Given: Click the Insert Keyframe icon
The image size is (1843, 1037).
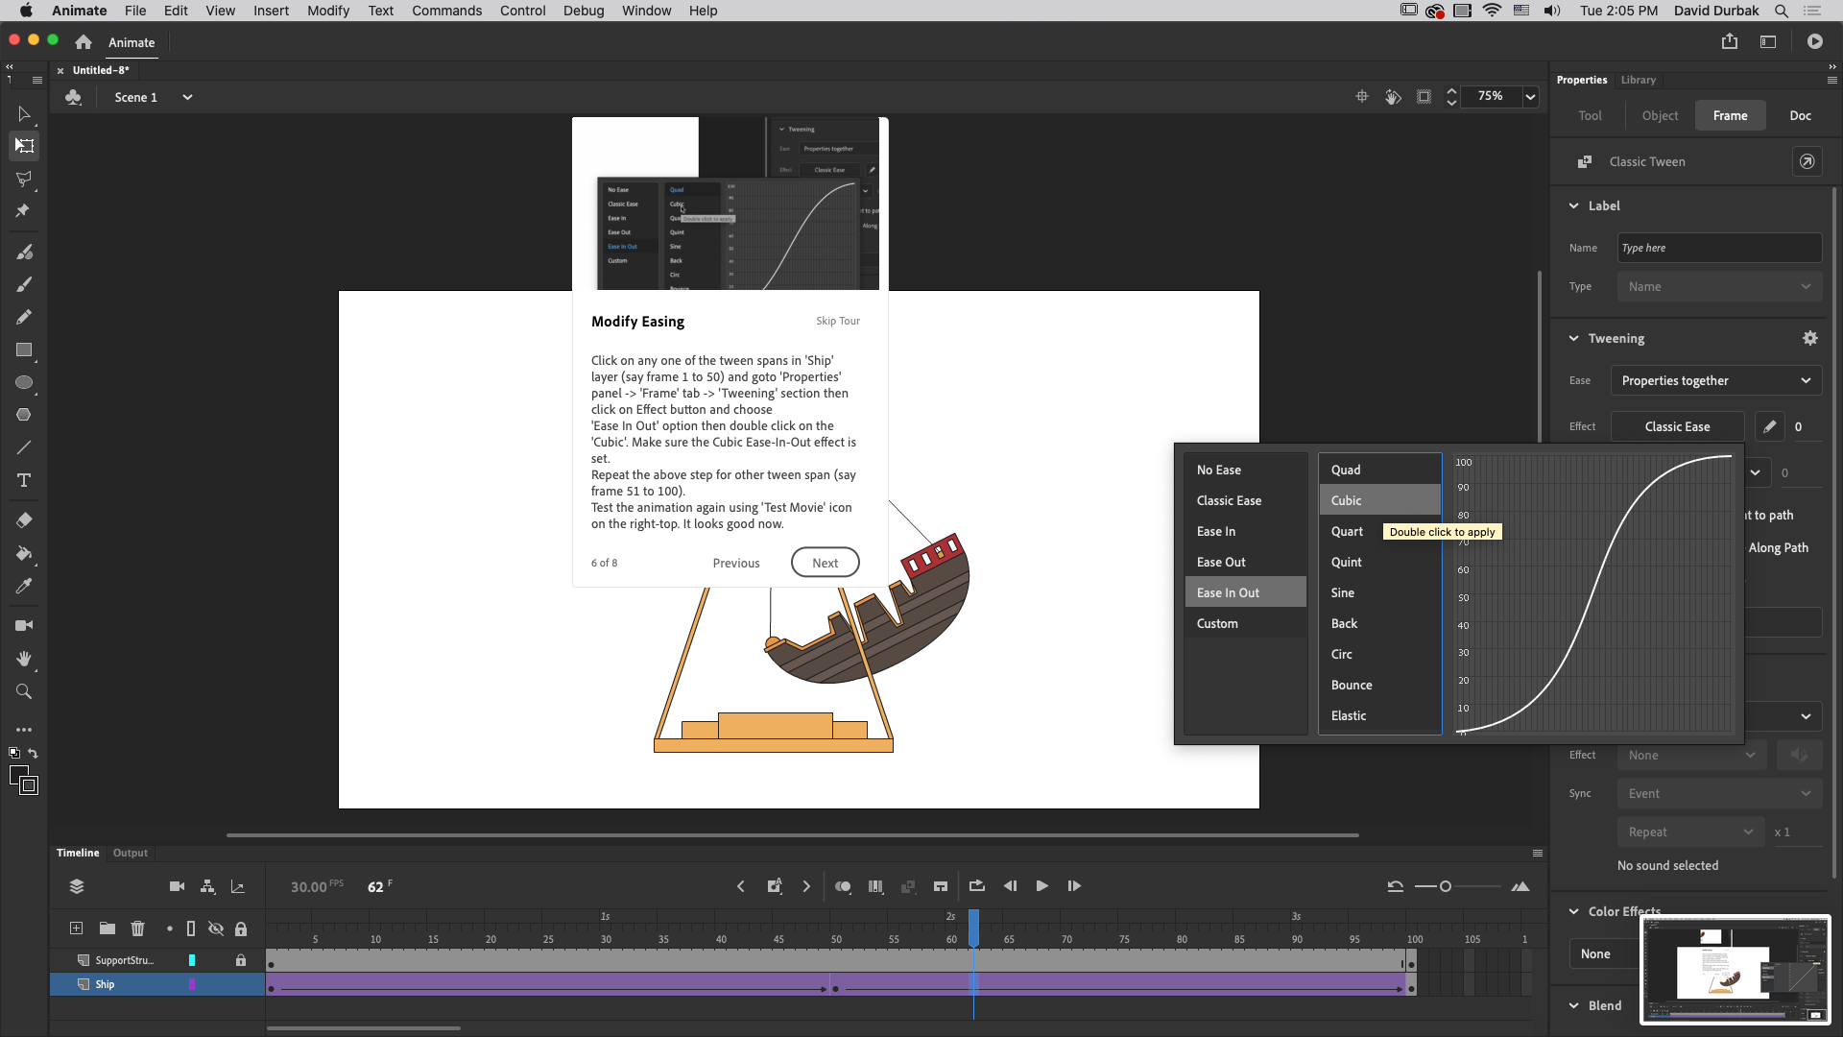Looking at the screenshot, I should pyautogui.click(x=775, y=886).
